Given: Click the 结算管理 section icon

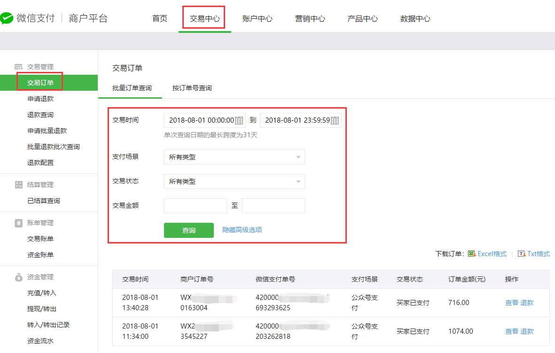Looking at the screenshot, I should coord(19,185).
